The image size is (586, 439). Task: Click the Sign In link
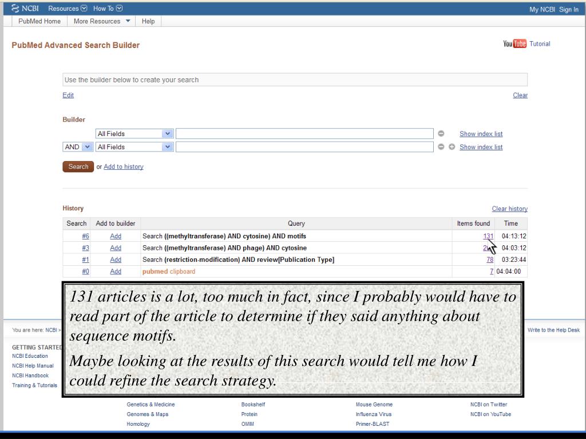pyautogui.click(x=568, y=9)
